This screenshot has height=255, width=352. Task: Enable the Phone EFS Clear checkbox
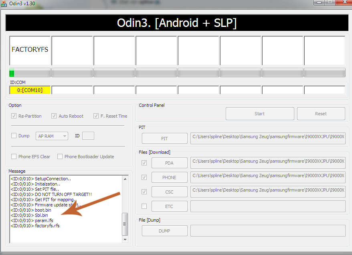(14, 157)
